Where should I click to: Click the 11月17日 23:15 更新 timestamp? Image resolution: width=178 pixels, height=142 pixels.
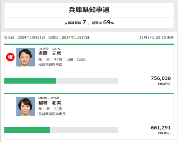(157, 37)
